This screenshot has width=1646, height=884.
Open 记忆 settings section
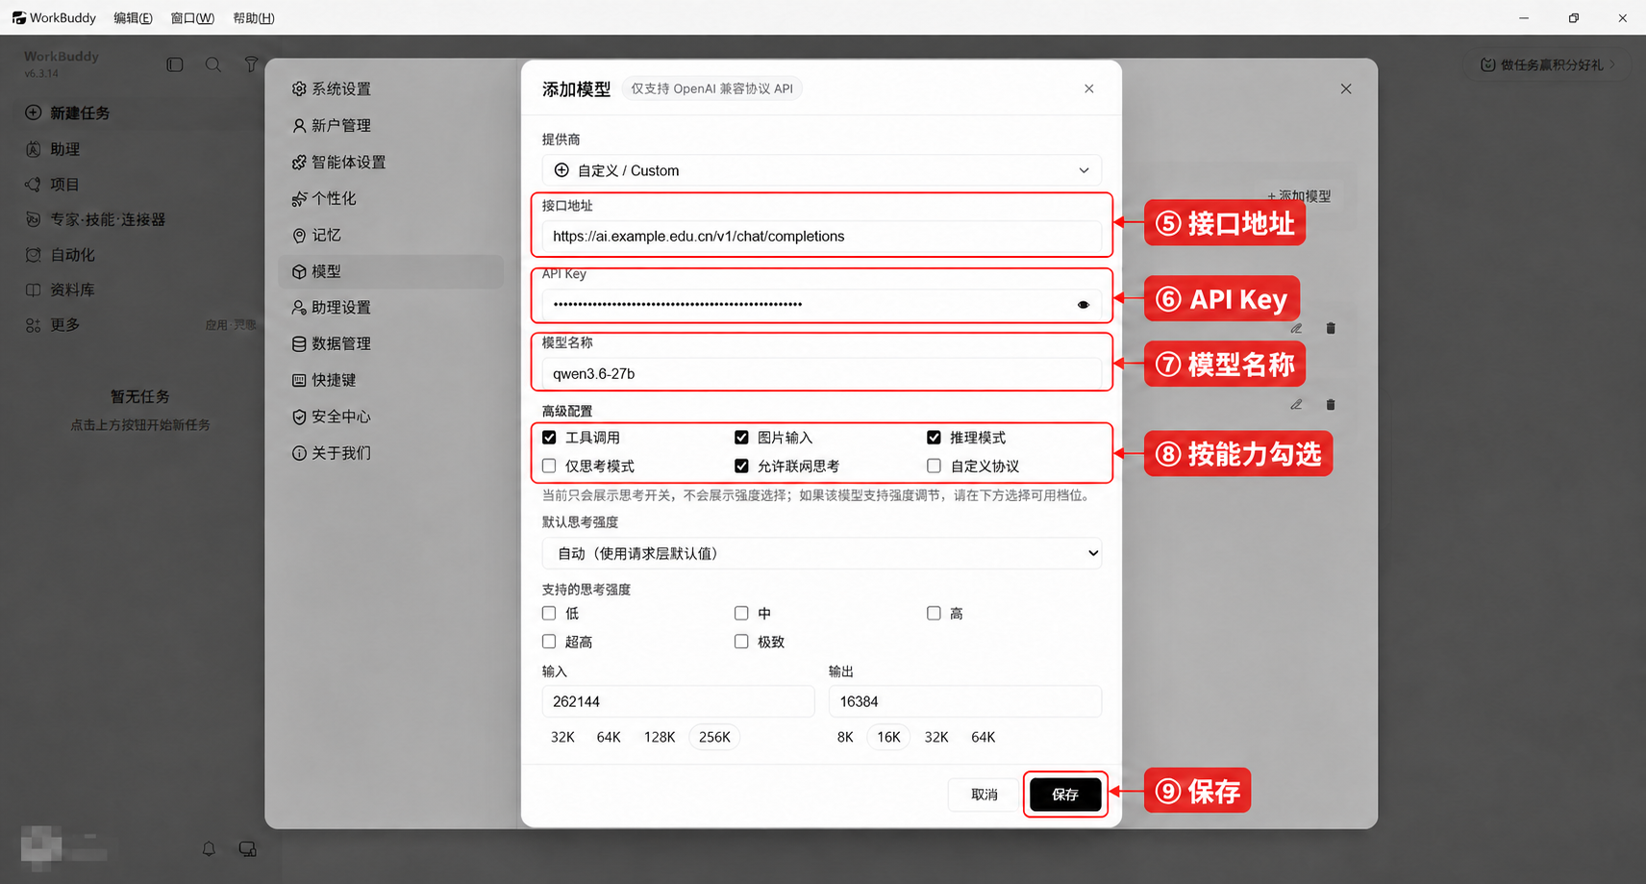coord(391,235)
